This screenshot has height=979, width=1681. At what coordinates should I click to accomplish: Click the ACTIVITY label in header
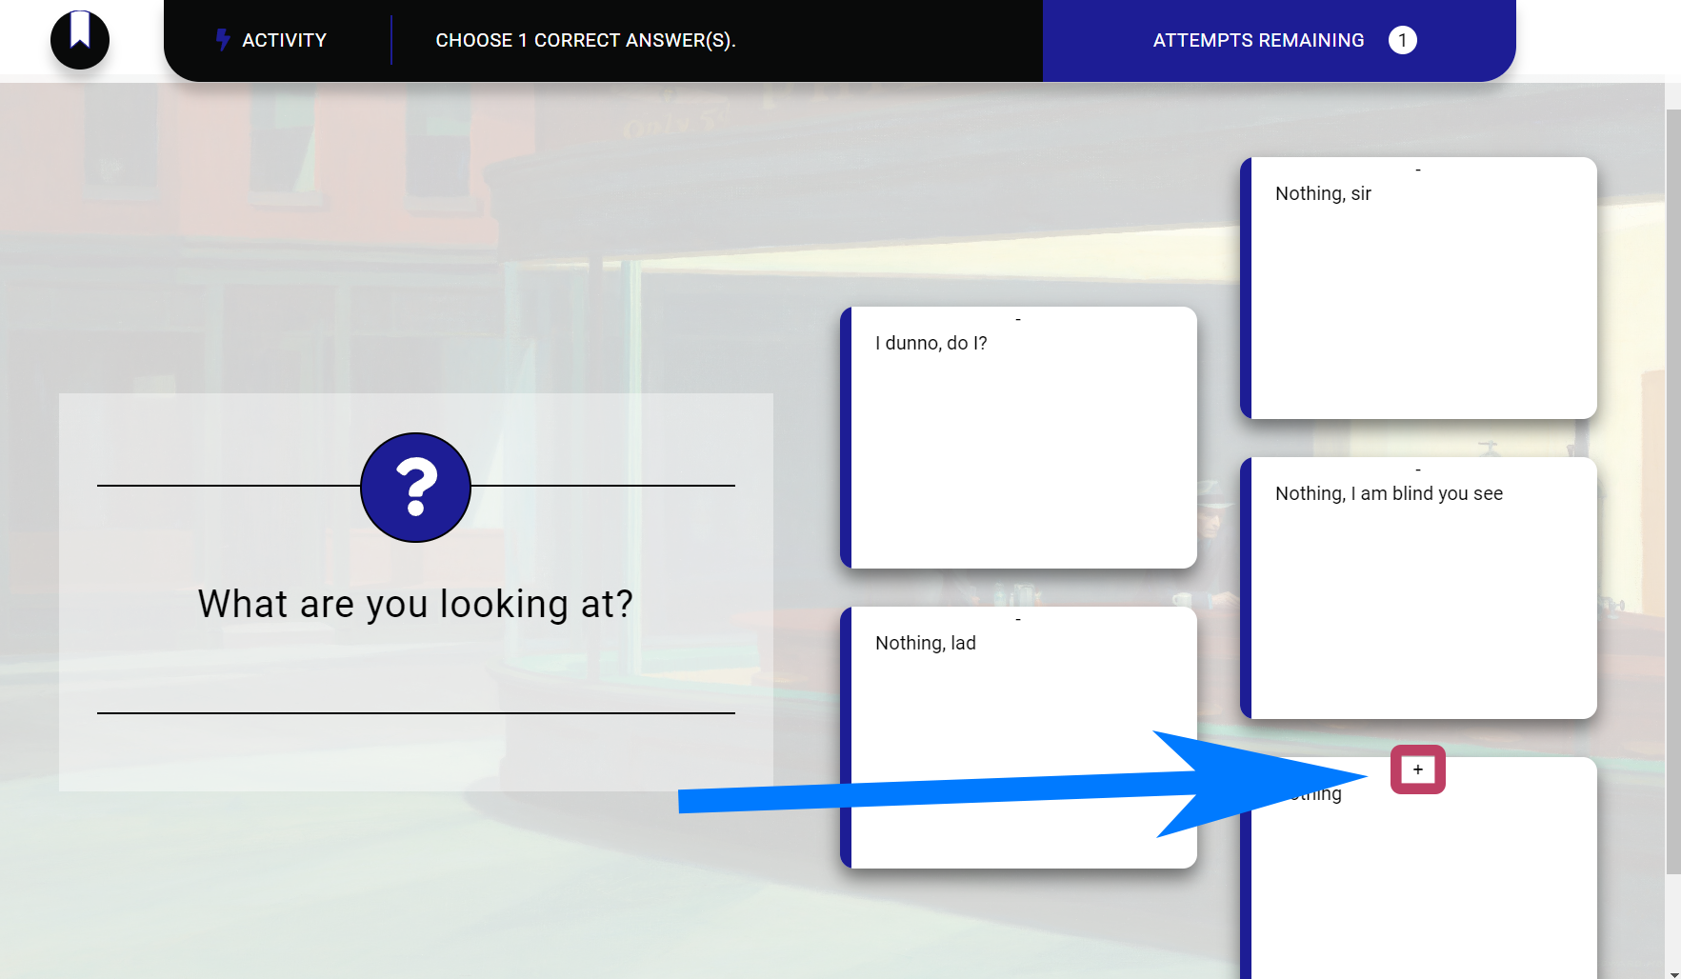coord(284,40)
